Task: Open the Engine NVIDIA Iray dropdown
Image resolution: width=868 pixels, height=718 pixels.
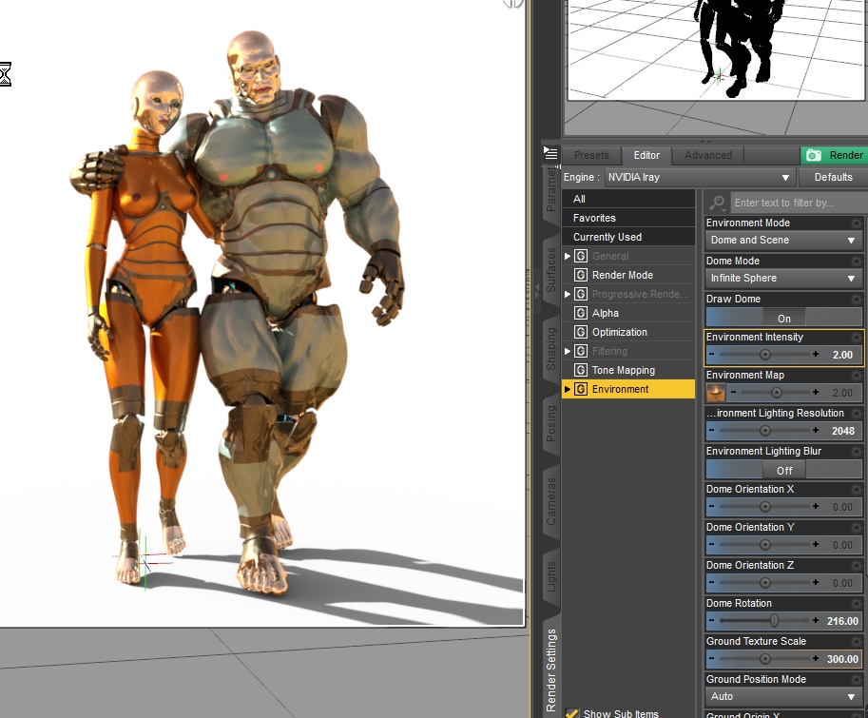Action: point(700,177)
